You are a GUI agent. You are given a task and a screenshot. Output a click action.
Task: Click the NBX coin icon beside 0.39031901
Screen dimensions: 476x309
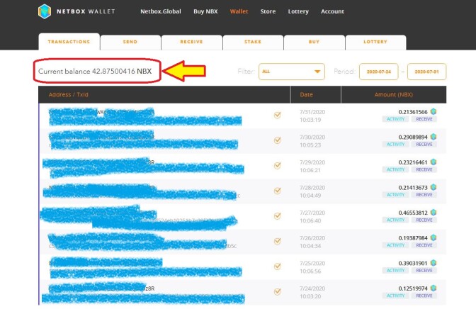click(x=433, y=263)
